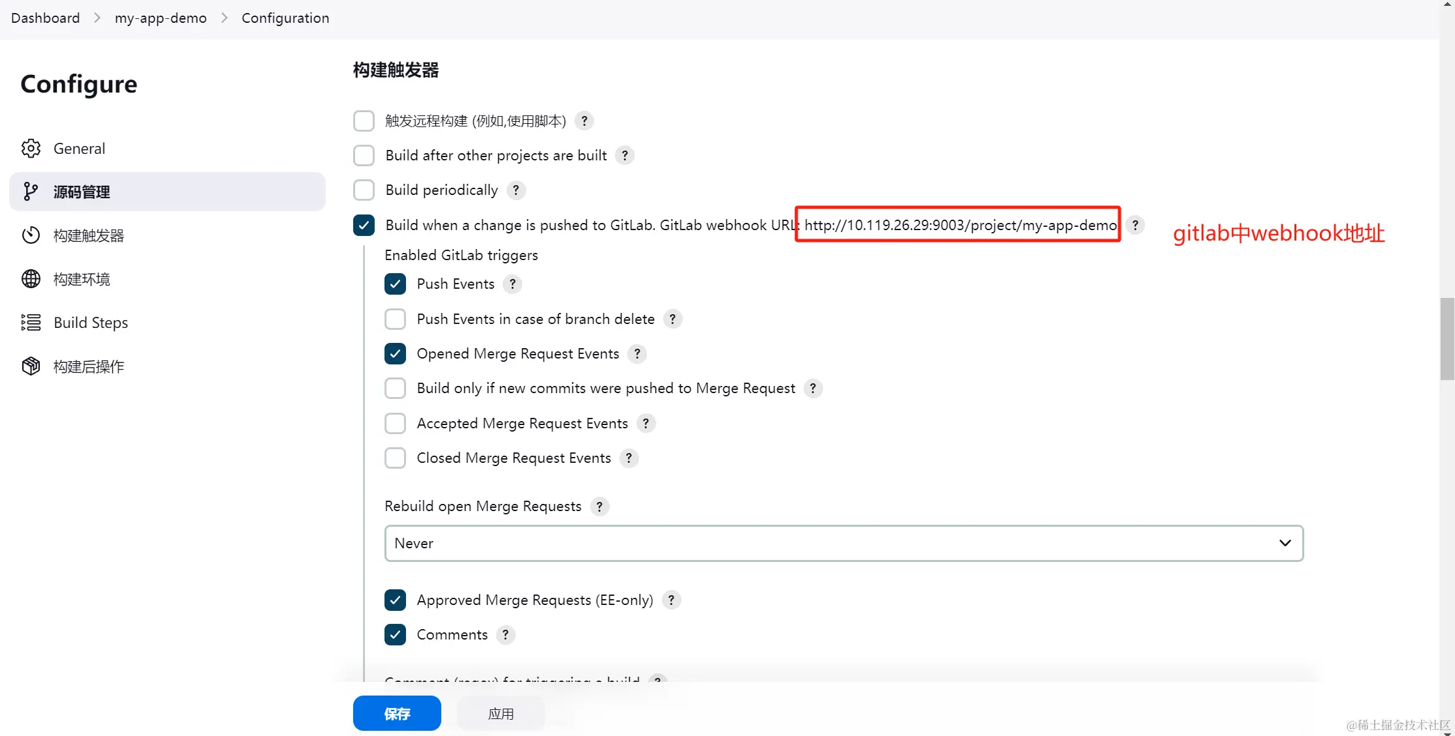1455x736 pixels.
Task: Open help for GitLab webhook URL
Action: [x=1135, y=225]
